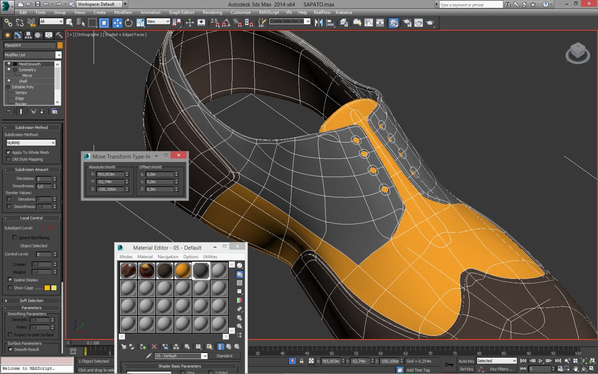The image size is (598, 374).
Task: Select the Select and Link tool
Action: [8, 23]
